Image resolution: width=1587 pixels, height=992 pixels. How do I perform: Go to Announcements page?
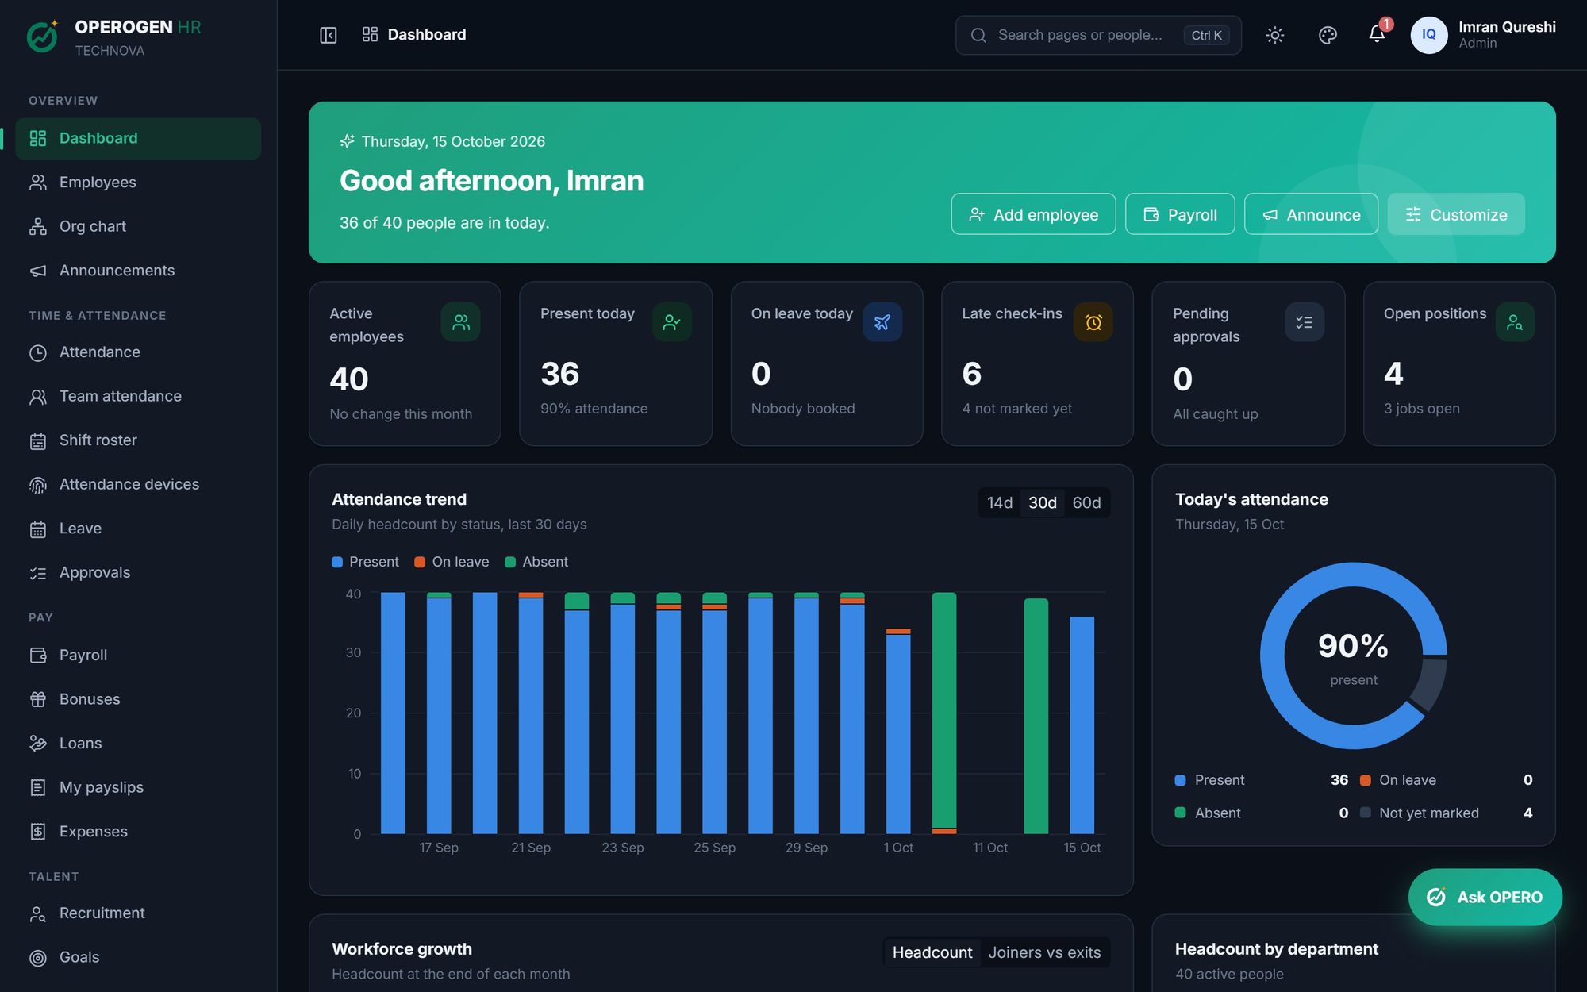point(138,271)
